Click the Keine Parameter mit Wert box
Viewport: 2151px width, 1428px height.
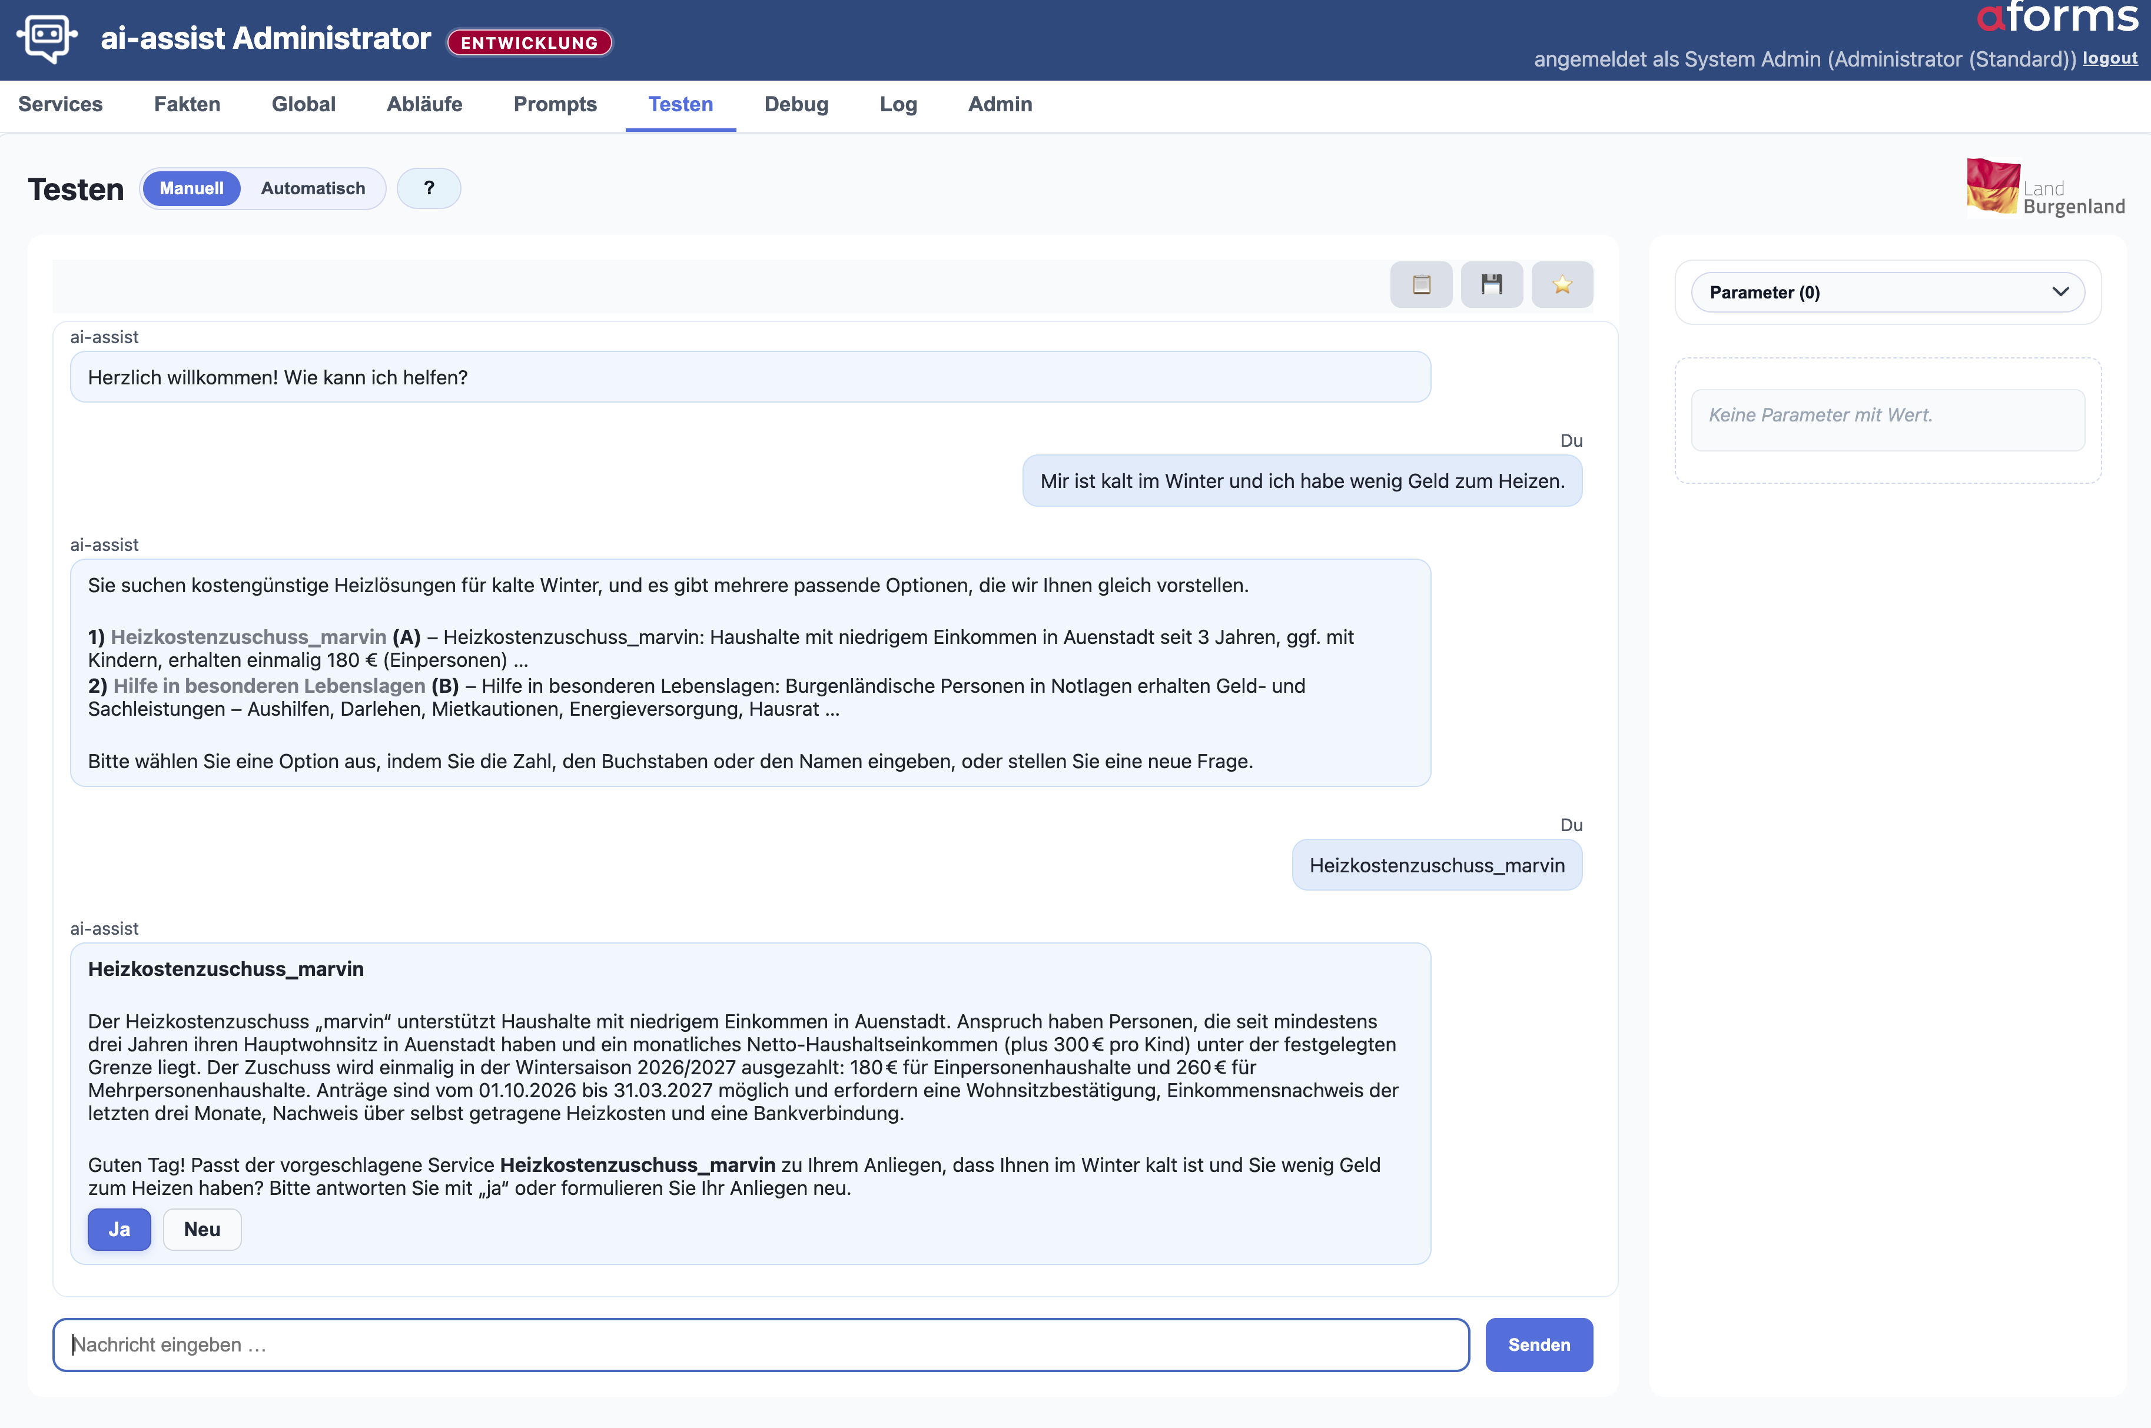(1887, 420)
